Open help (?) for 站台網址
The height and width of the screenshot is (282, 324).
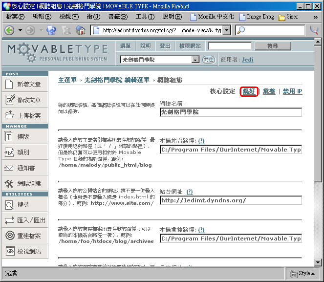pos(190,192)
